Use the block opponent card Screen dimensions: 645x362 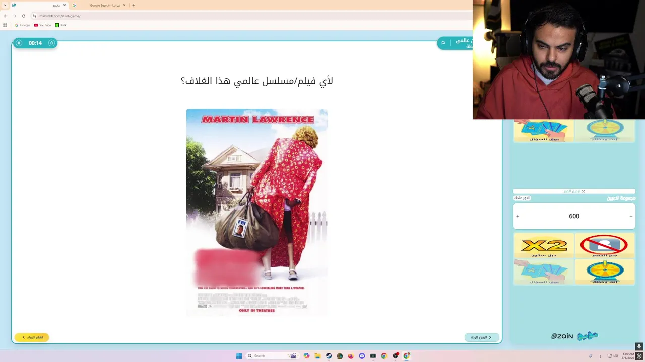pyautogui.click(x=604, y=246)
